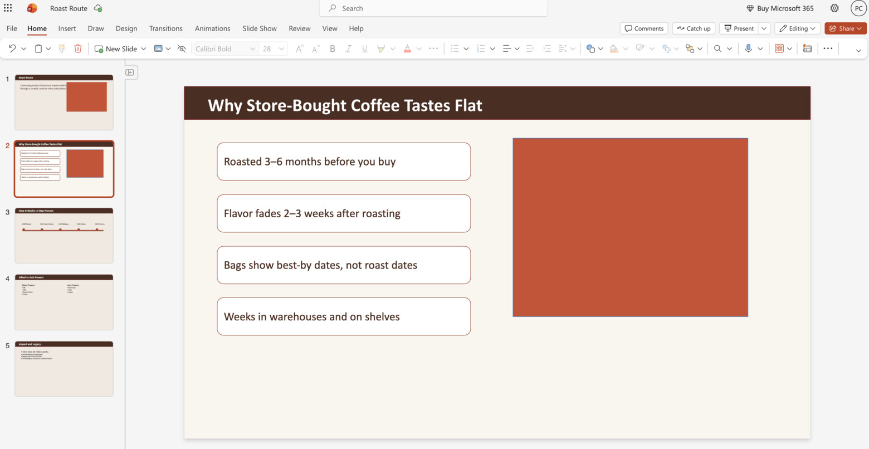The width and height of the screenshot is (869, 449).
Task: Toggle Underline formatting
Action: tap(364, 48)
